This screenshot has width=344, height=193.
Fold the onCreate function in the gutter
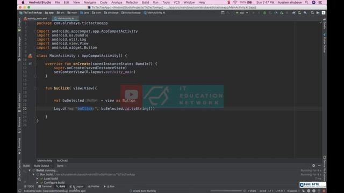(x=35, y=64)
